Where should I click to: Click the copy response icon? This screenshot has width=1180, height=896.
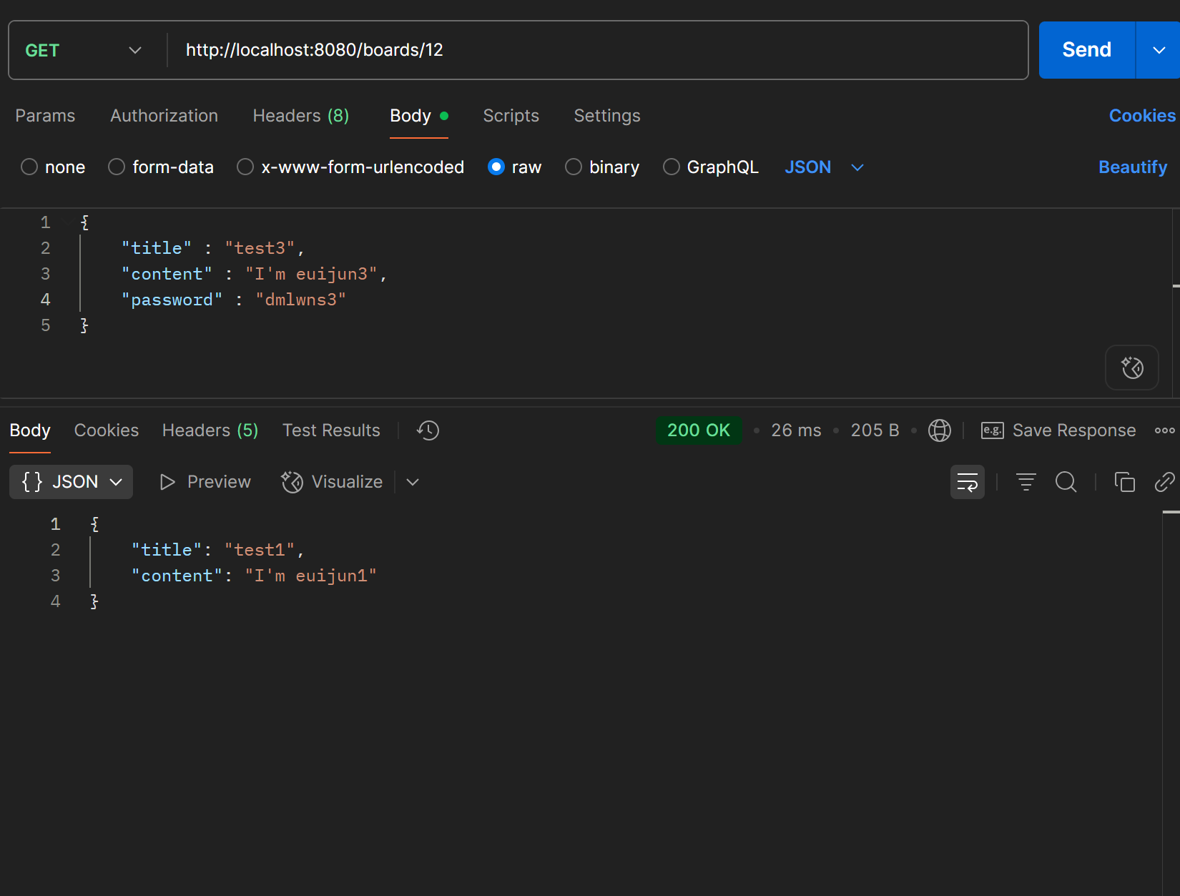pyautogui.click(x=1125, y=482)
